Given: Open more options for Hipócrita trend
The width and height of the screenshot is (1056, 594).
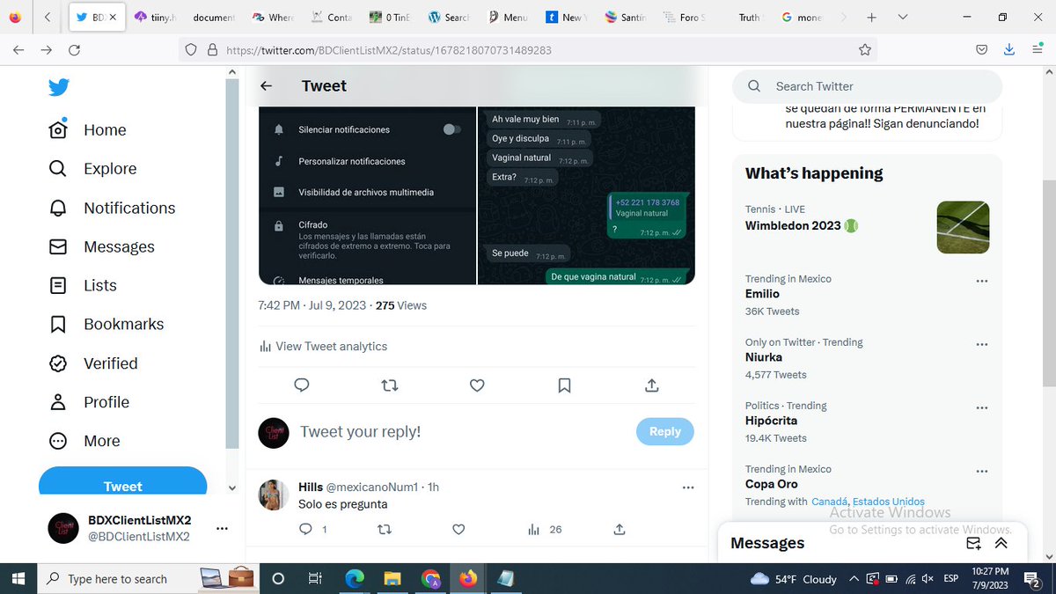Looking at the screenshot, I should click(982, 408).
